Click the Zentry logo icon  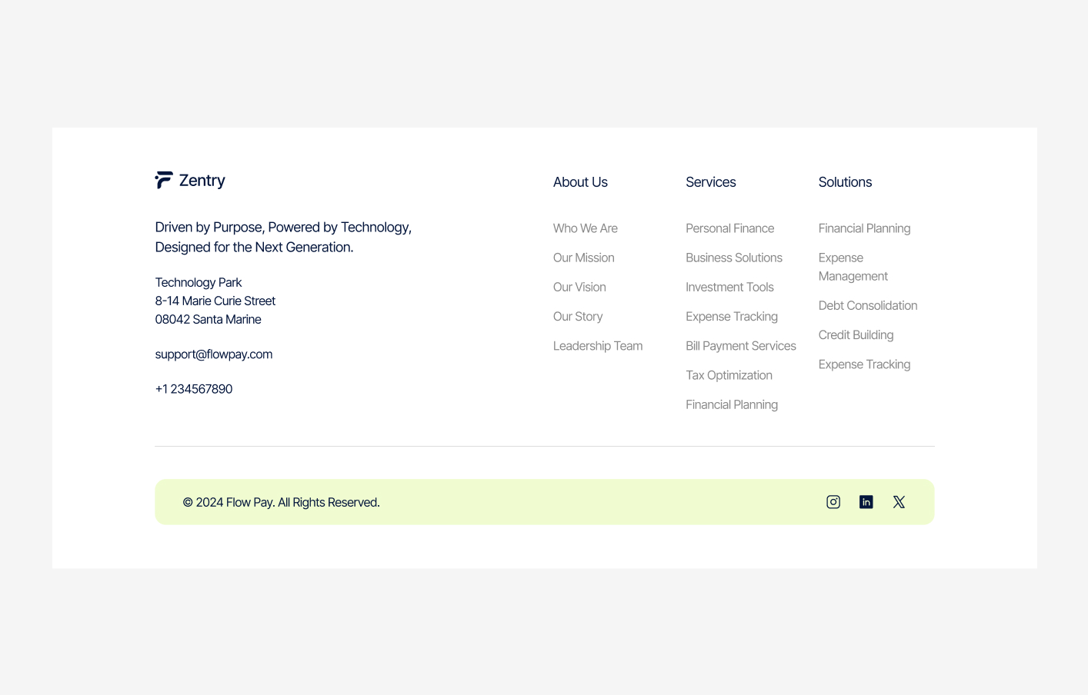[x=164, y=179]
